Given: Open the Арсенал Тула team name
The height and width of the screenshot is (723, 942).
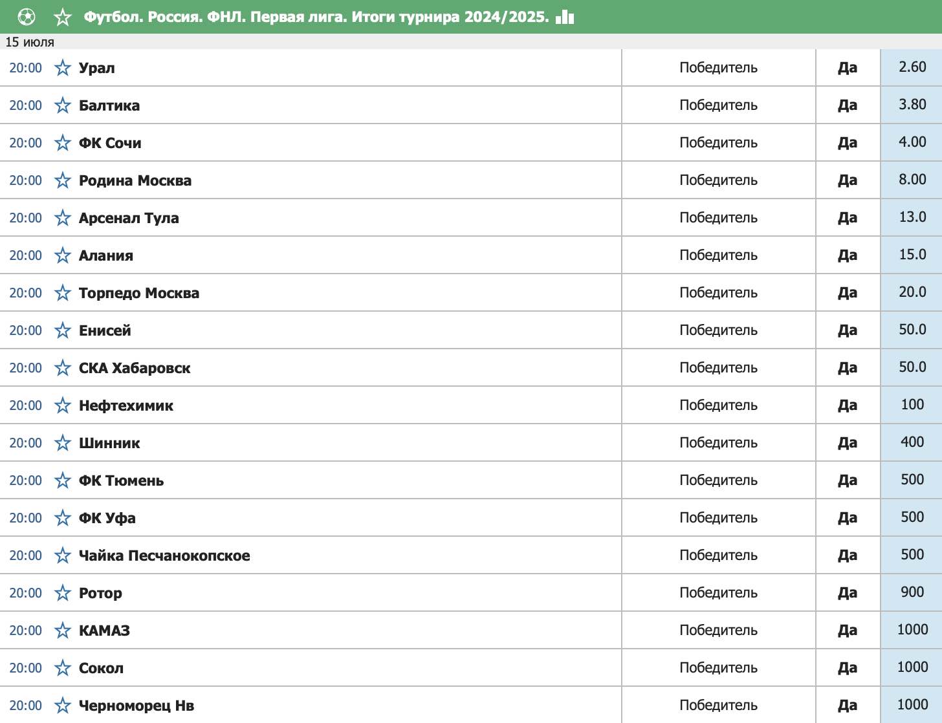Looking at the screenshot, I should tap(129, 218).
